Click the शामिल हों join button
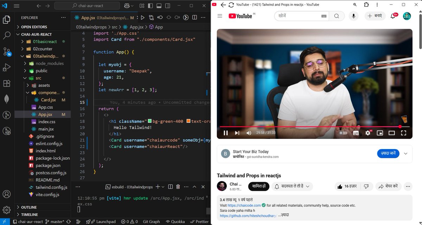This screenshot has width=422, height=225. (259, 186)
